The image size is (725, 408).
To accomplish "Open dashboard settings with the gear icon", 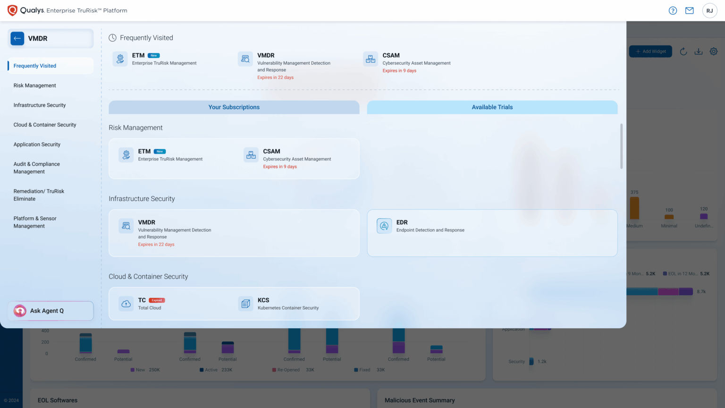I will coord(713,51).
